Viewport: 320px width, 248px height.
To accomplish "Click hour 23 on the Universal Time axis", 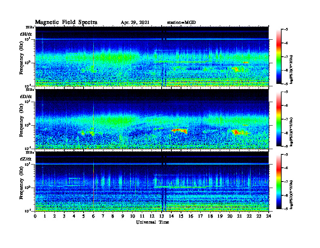I will pos(259,216).
